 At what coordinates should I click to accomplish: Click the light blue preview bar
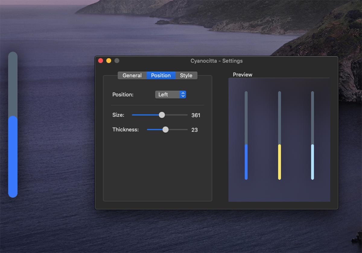(x=313, y=136)
